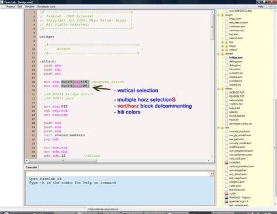Click the editor horizontal scrollbar thumb
The width and height of the screenshot is (277, 214).
coord(63,161)
